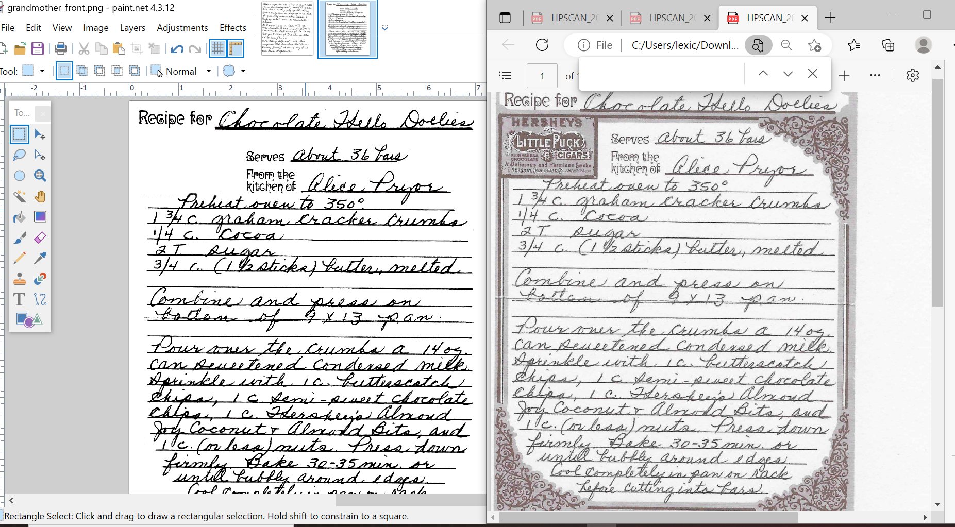Select the Shapes tool
Image resolution: width=955 pixels, height=527 pixels.
[x=29, y=320]
